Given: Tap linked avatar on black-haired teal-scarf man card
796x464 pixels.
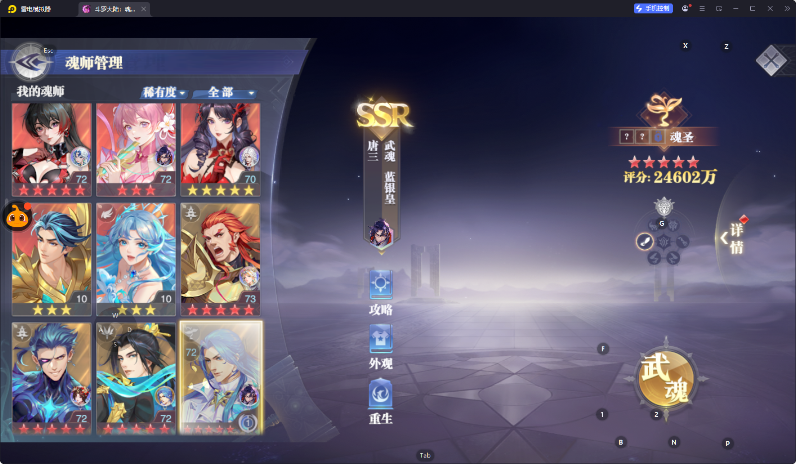Looking at the screenshot, I should click(x=164, y=396).
